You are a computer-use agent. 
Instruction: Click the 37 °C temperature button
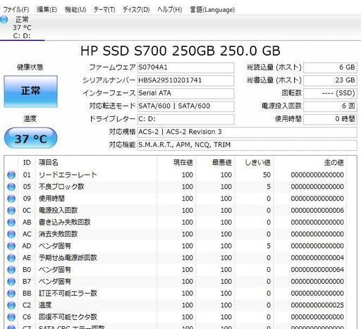30,138
